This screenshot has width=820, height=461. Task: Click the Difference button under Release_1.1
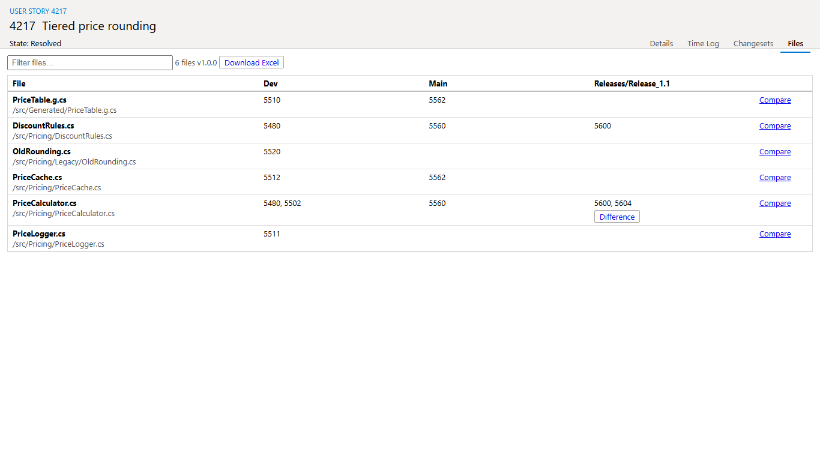[x=617, y=217]
